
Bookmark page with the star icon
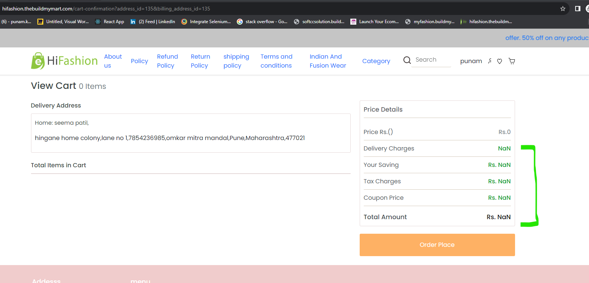pyautogui.click(x=563, y=9)
